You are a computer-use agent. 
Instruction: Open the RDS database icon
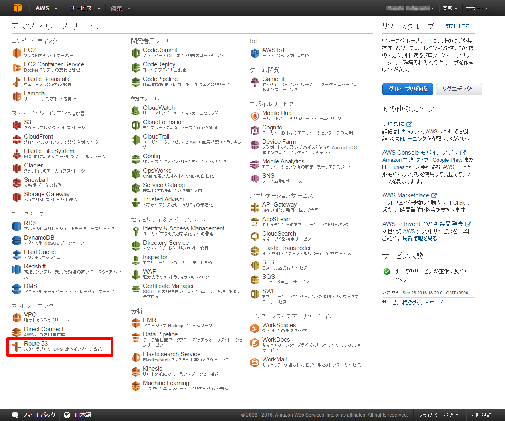coord(16,226)
